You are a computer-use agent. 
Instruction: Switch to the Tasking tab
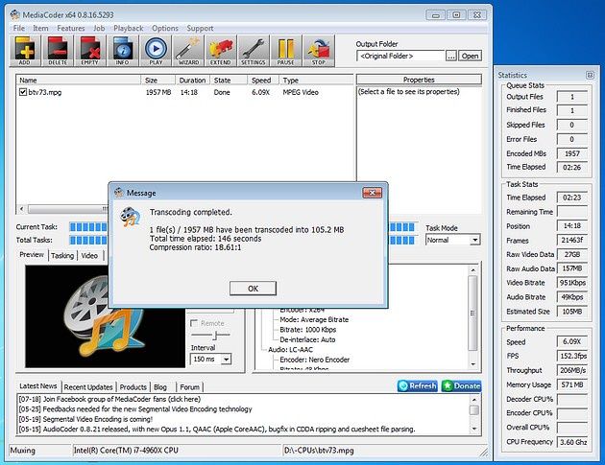point(62,255)
